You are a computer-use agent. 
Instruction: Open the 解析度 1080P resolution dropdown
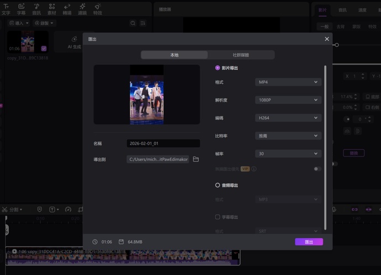point(288,100)
